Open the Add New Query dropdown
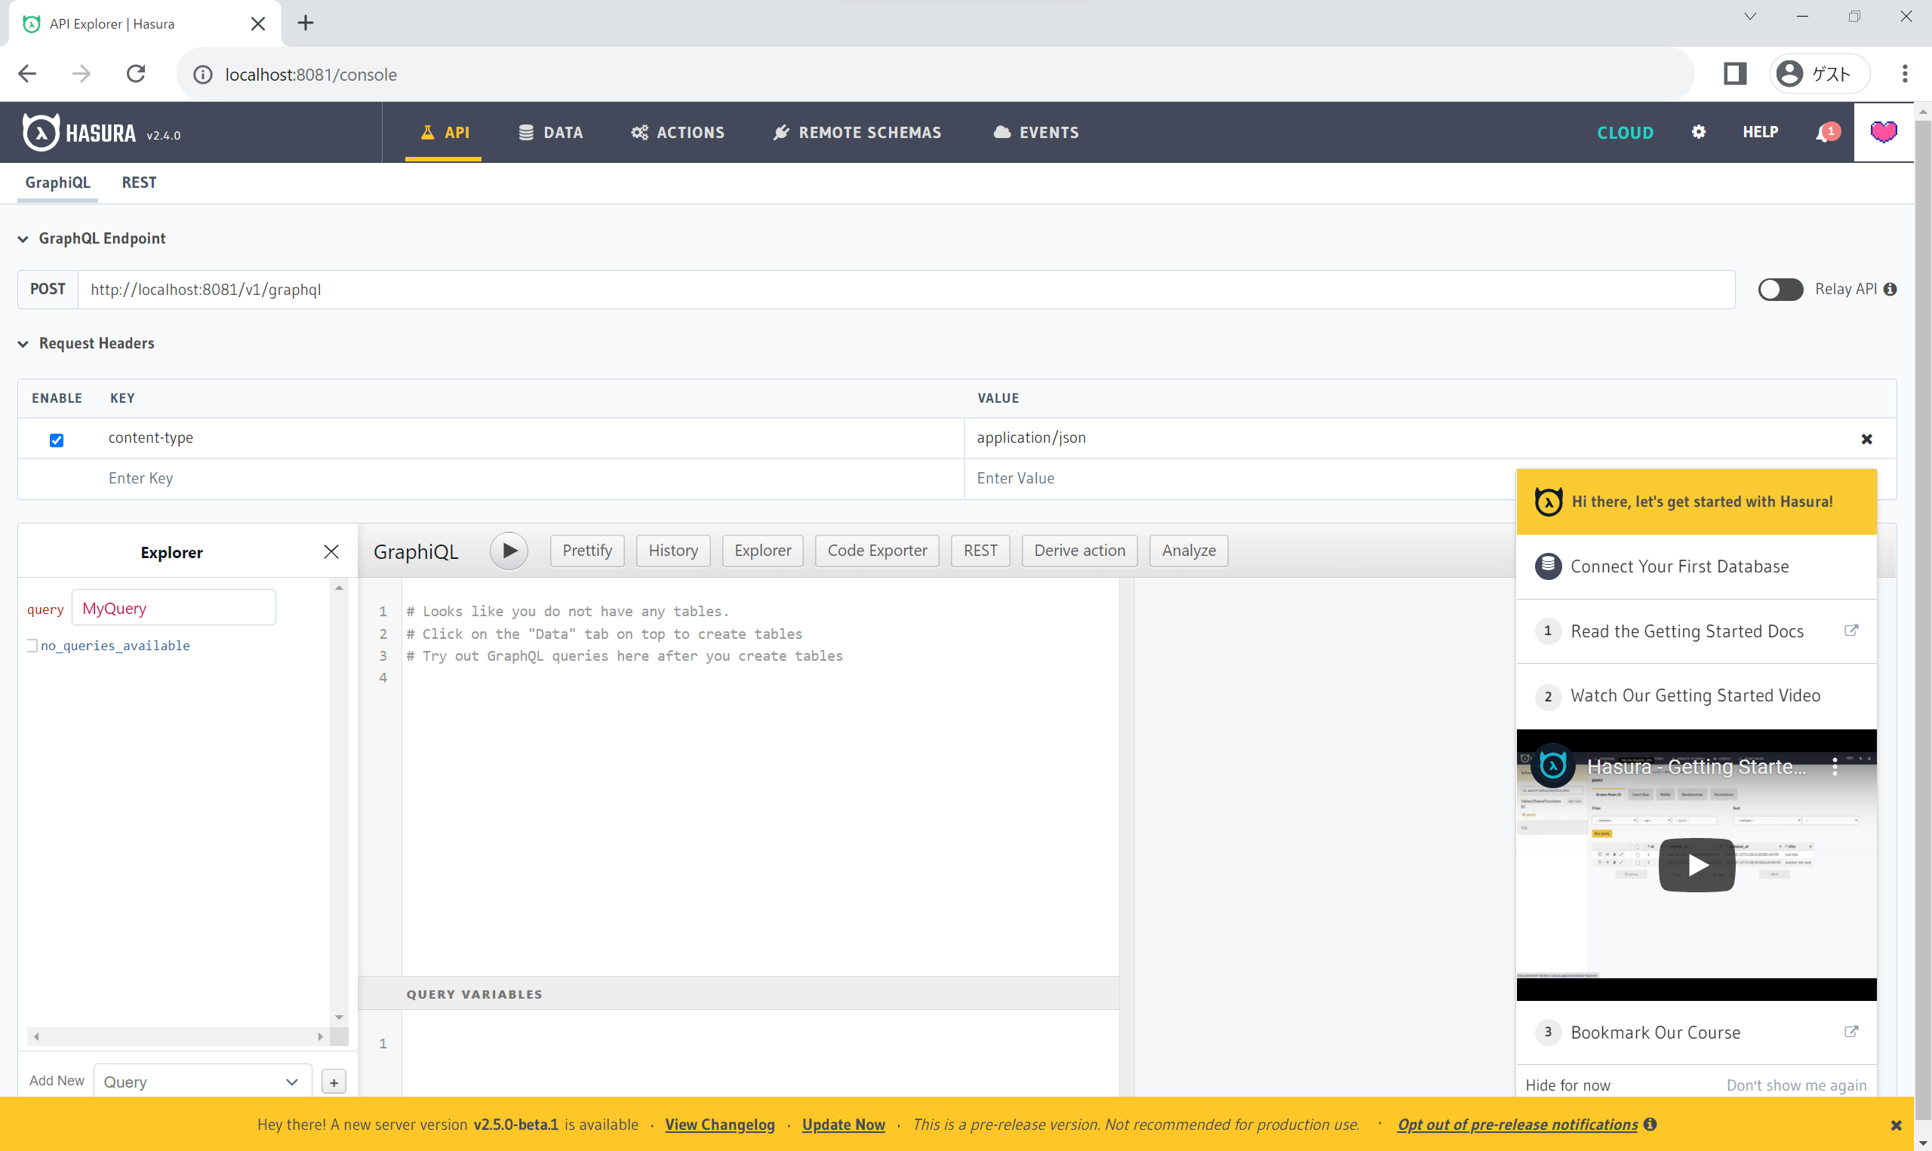This screenshot has height=1151, width=1932. click(x=202, y=1082)
